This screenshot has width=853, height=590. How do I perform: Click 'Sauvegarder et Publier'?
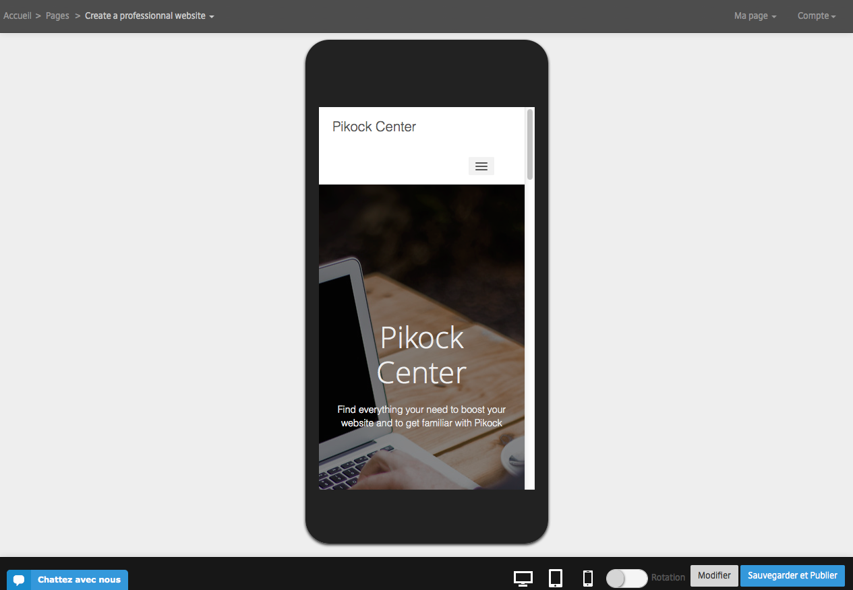(792, 576)
